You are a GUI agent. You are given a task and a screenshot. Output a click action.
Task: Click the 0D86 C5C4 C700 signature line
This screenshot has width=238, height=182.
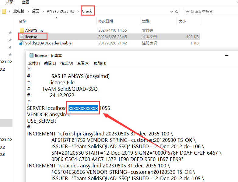(x=117, y=159)
